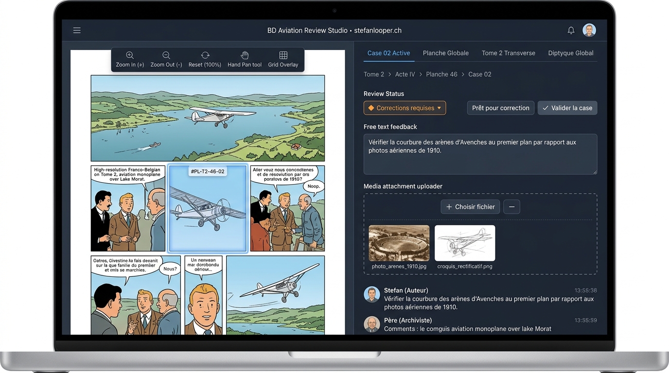Screen dimensions: 669x373
Task: Click the photo_arenes_1910.jpg file name
Action: coord(399,266)
